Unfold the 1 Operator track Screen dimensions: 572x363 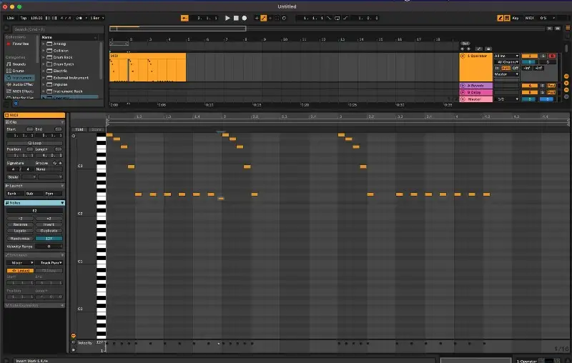coord(463,56)
